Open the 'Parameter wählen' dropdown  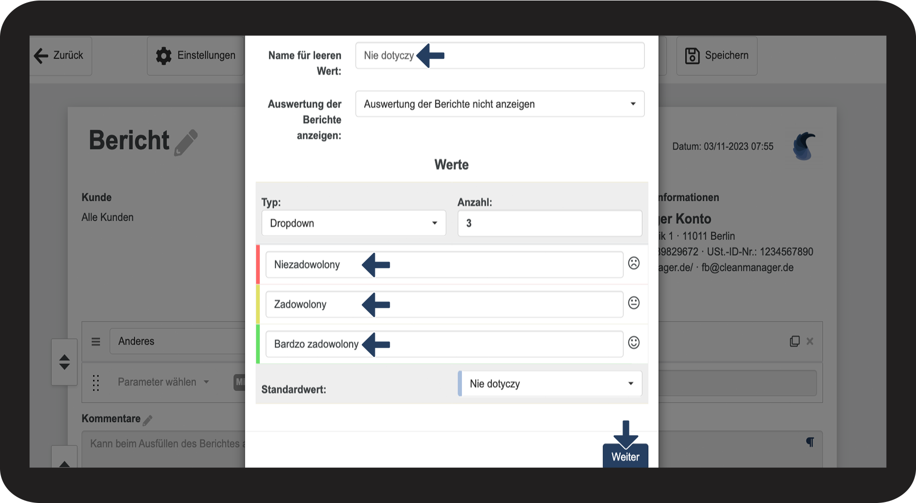(163, 382)
